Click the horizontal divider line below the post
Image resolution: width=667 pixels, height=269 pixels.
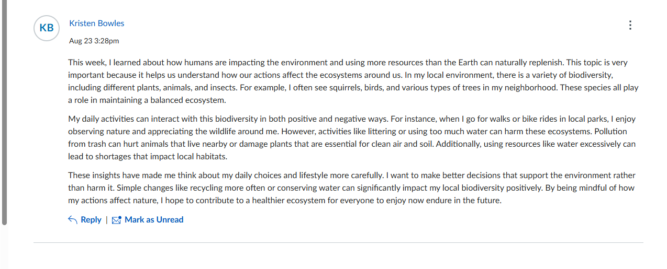click(338, 243)
